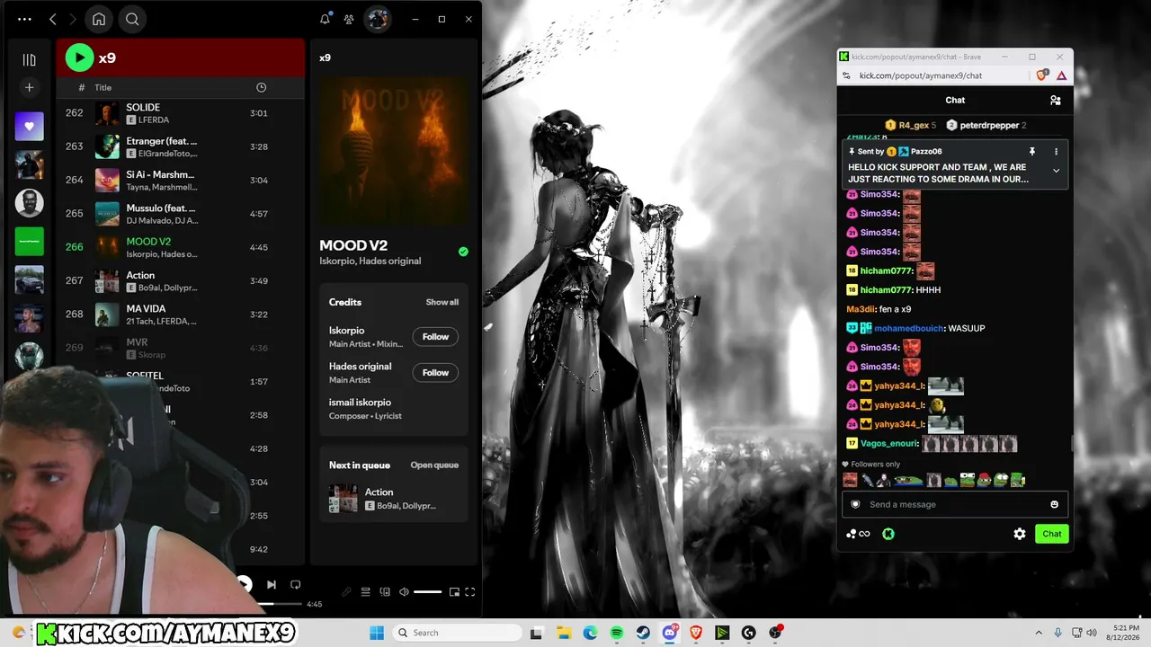The image size is (1151, 647).
Task: Select currently playing track MOOD V2 row
Action: click(x=180, y=247)
